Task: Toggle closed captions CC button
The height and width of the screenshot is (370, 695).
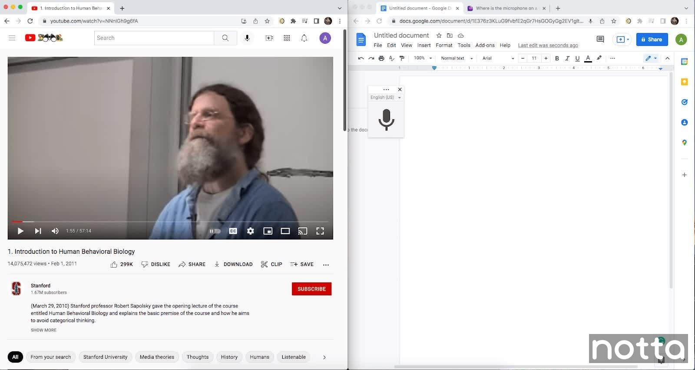Action: click(233, 231)
